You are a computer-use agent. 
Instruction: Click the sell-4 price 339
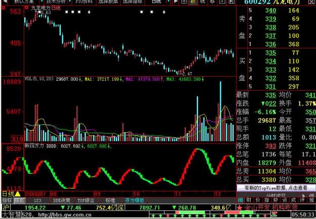(270, 19)
